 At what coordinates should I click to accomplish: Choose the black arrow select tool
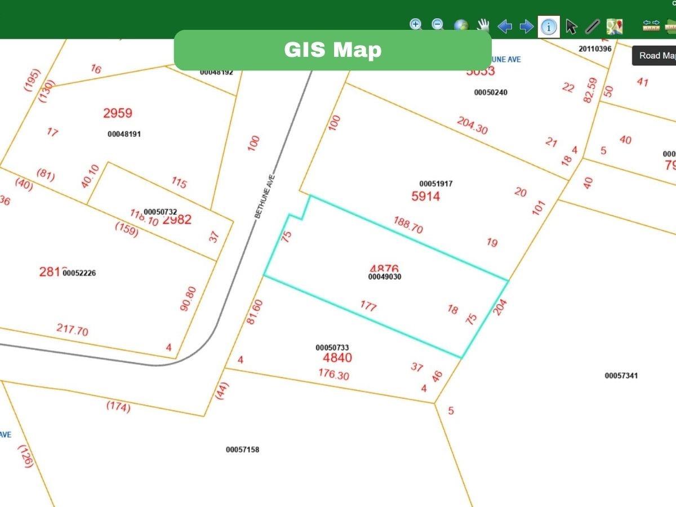571,26
